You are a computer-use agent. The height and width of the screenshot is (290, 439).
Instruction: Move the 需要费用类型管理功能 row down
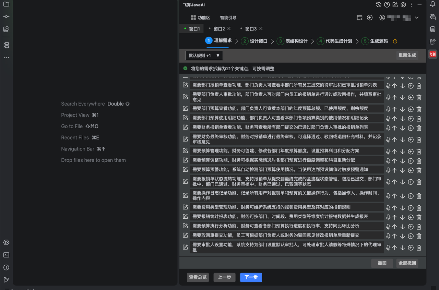pos(403,208)
